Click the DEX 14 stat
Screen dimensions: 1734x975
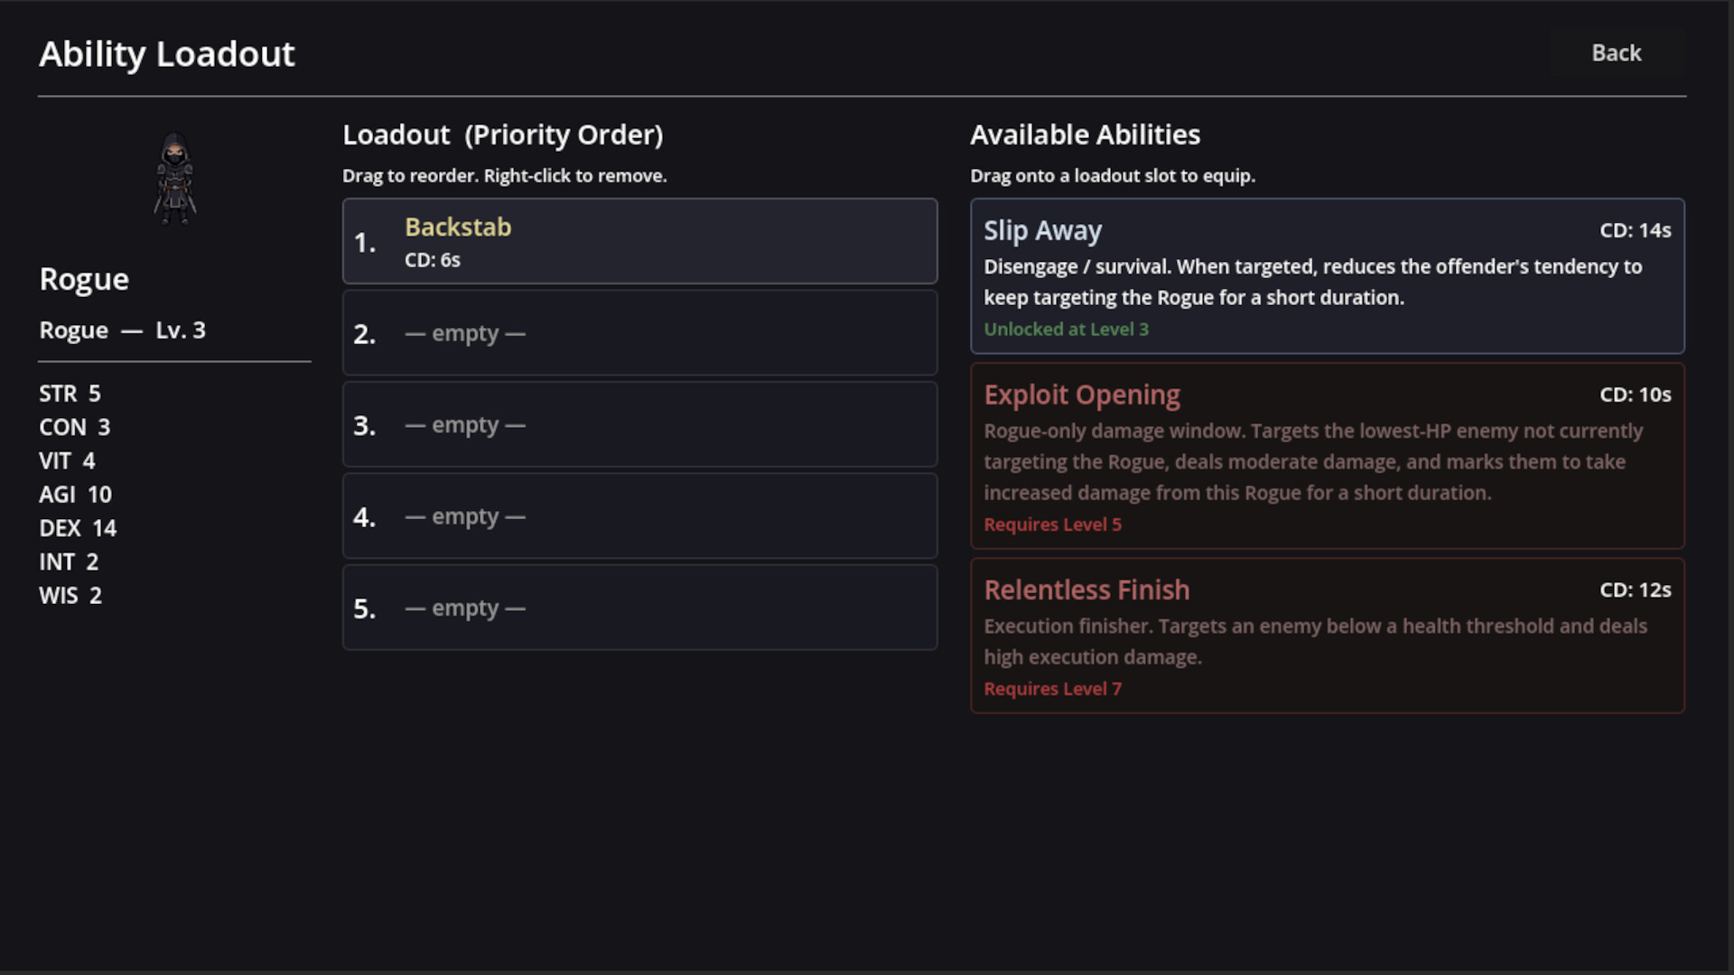(78, 528)
